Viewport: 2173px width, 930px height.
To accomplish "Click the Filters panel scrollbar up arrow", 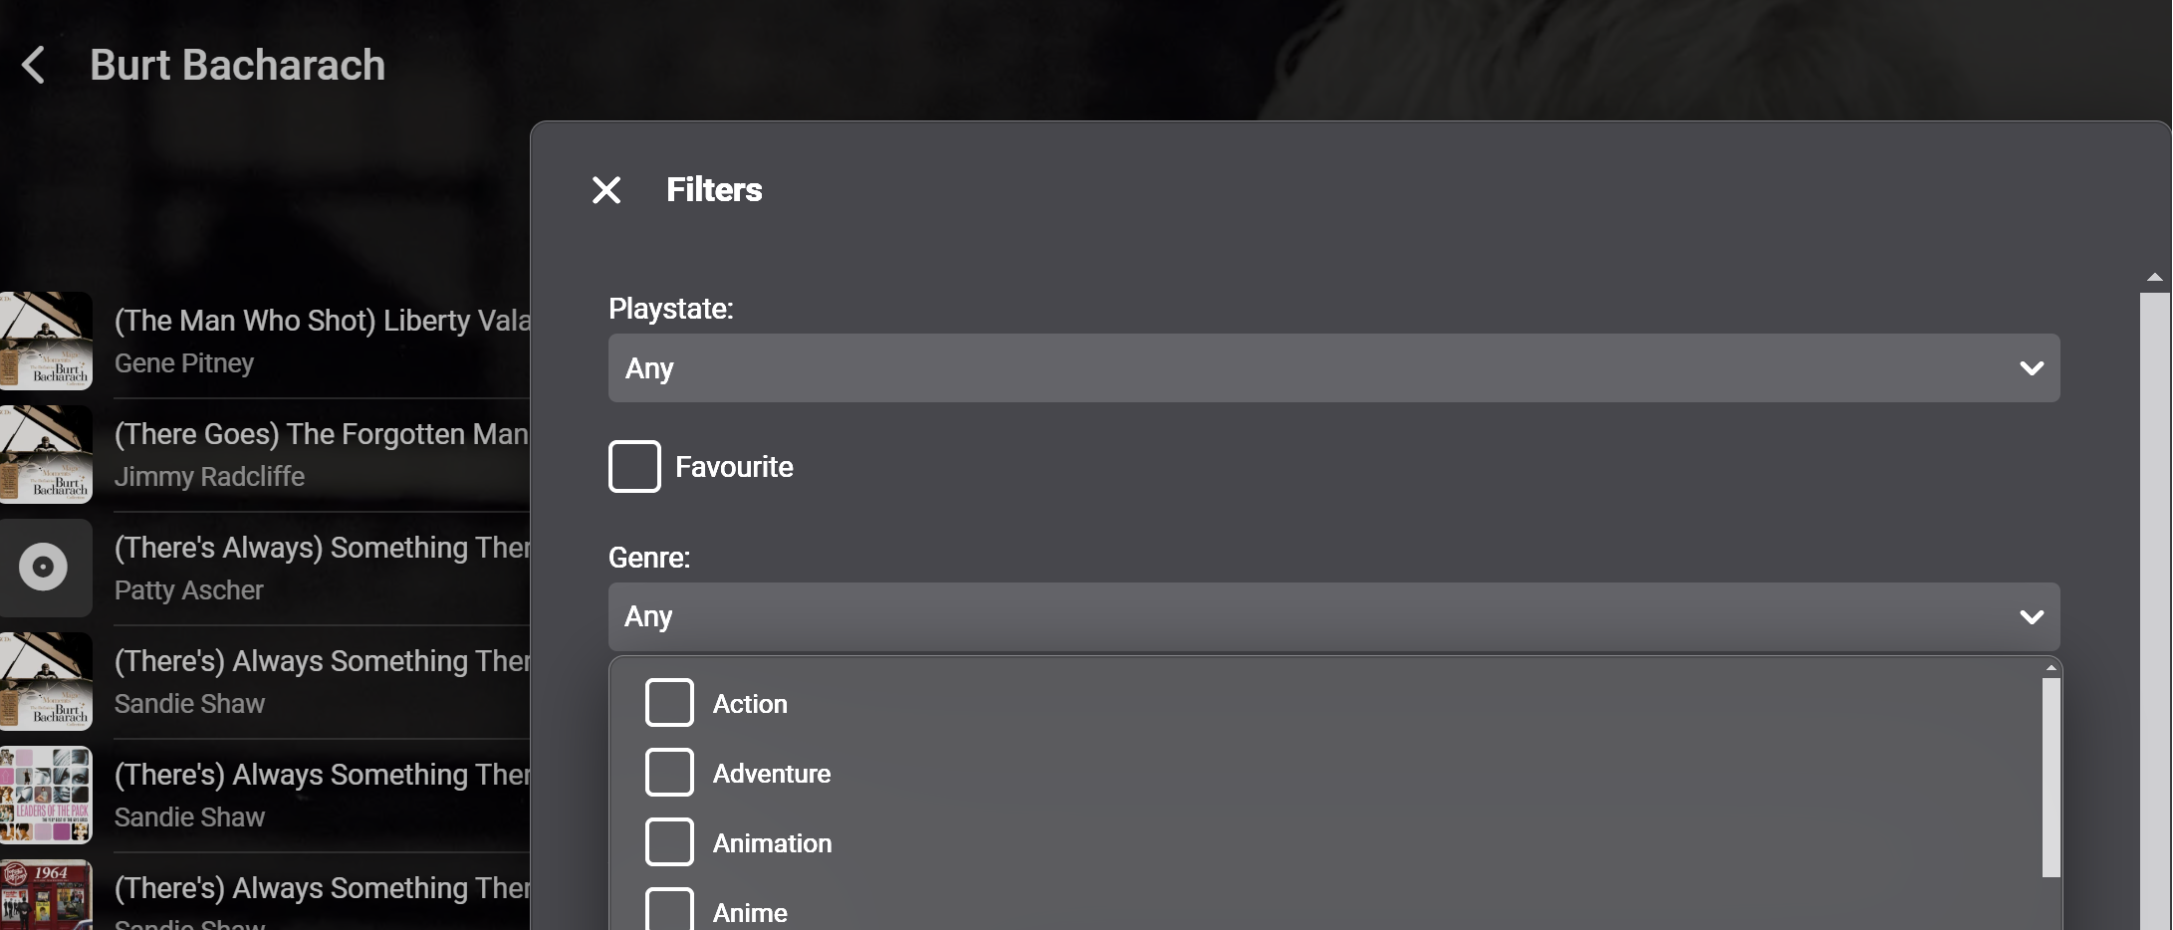I will click(x=2154, y=278).
